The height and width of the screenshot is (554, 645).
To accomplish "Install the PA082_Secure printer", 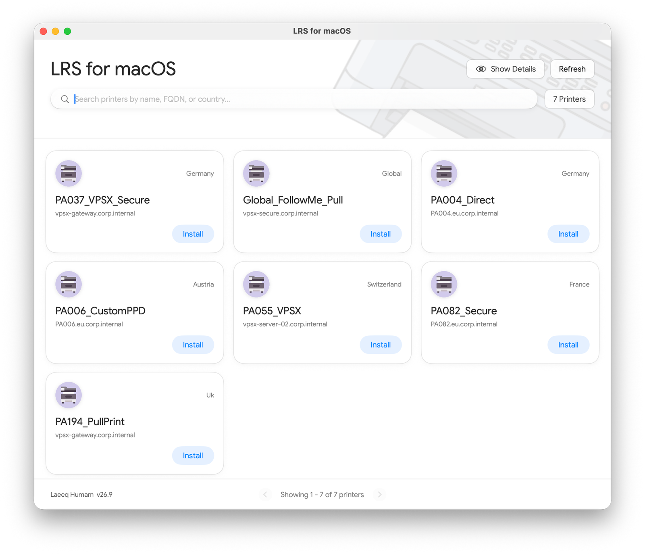I will pyautogui.click(x=568, y=345).
